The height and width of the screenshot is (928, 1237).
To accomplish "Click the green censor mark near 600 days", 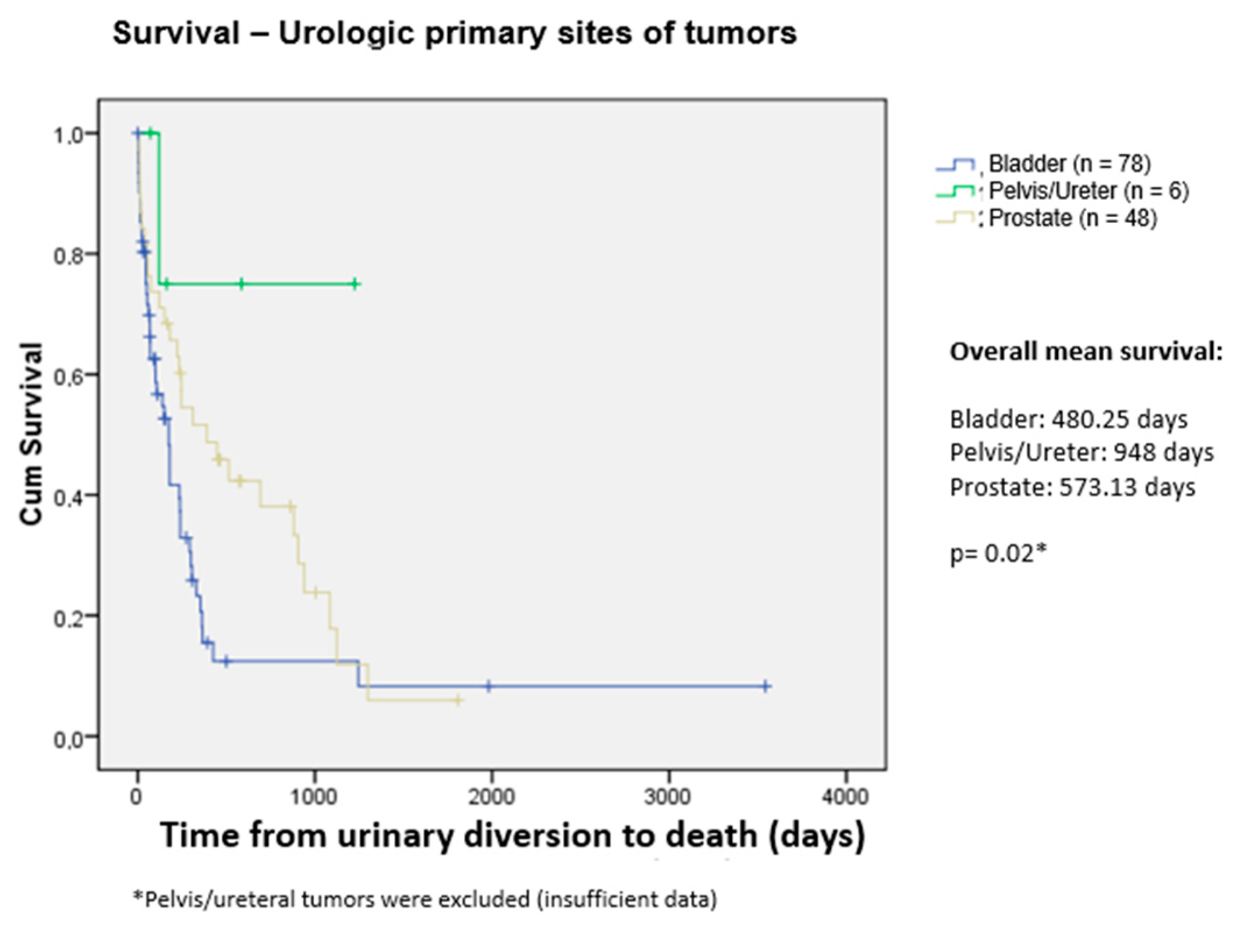I will 242,284.
